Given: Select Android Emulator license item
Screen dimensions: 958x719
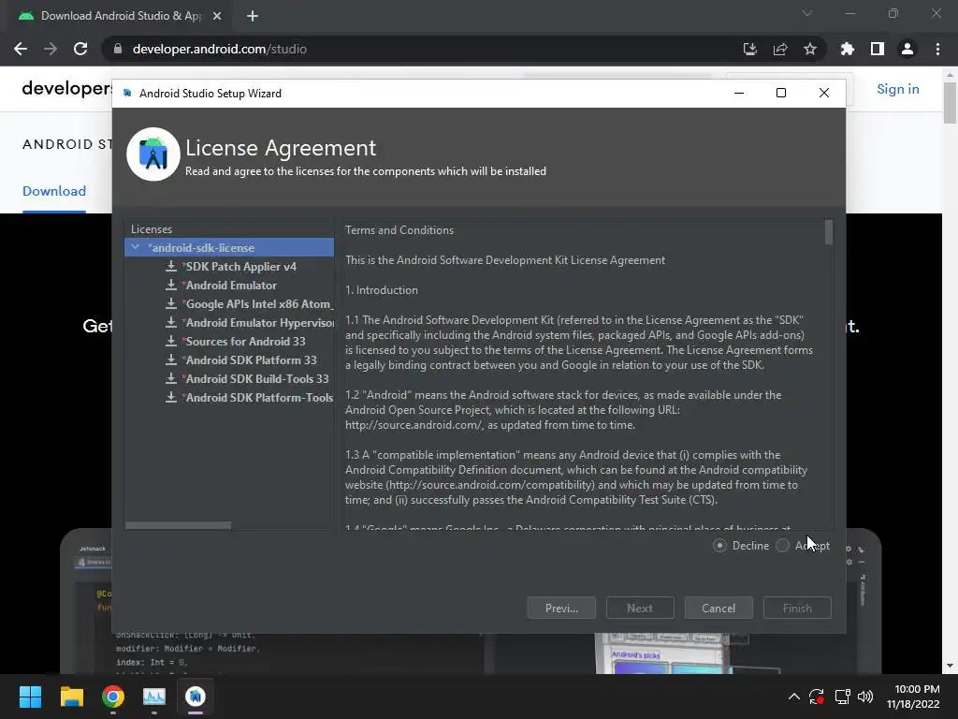Looking at the screenshot, I should (x=231, y=286).
